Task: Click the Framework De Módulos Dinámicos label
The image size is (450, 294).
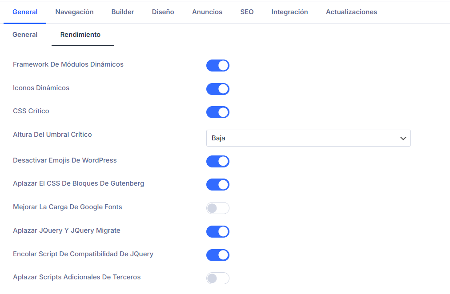Action: [x=68, y=64]
